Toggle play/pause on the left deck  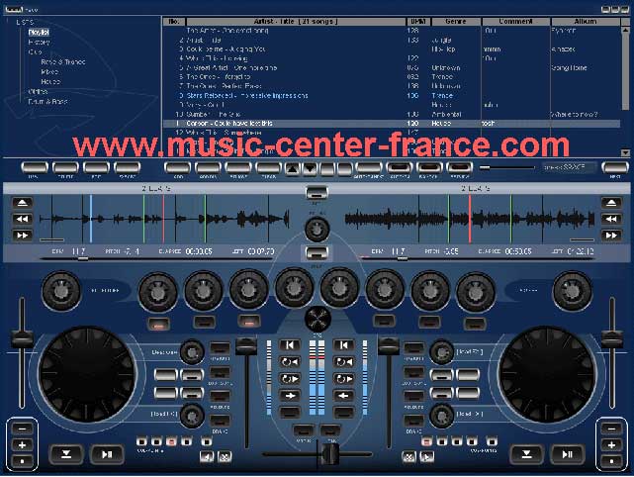point(107,454)
